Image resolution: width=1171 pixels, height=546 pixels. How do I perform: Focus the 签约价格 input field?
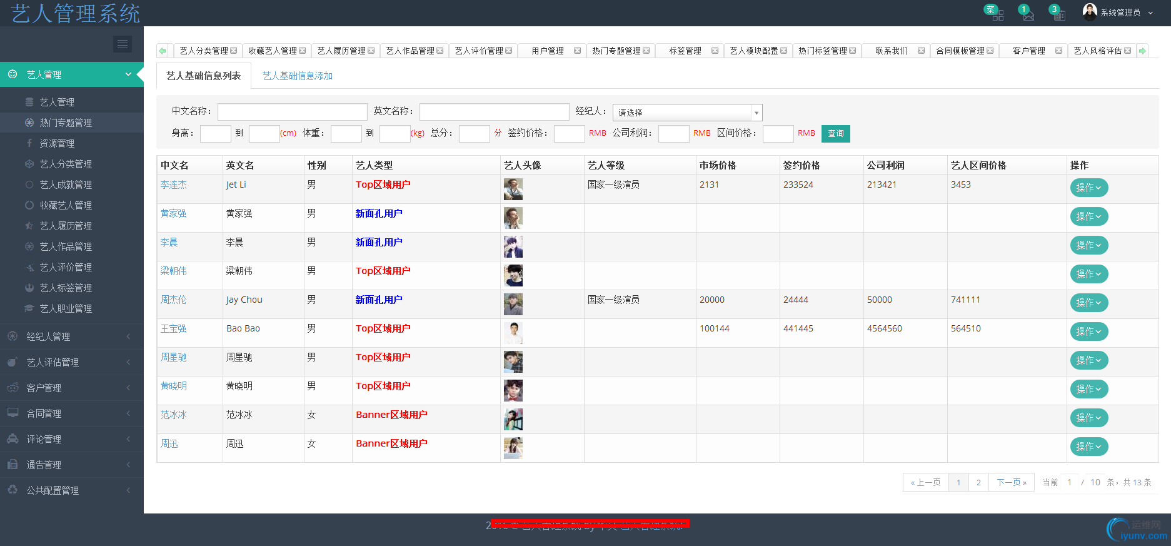[x=569, y=134]
